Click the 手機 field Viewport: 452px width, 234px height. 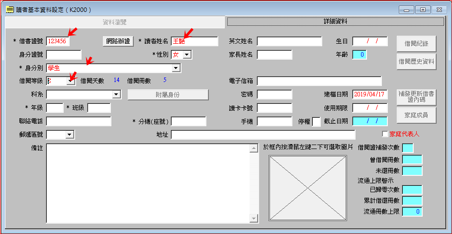(x=274, y=121)
